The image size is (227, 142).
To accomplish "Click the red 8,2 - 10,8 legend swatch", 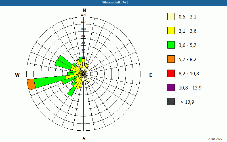I will (x=171, y=73).
